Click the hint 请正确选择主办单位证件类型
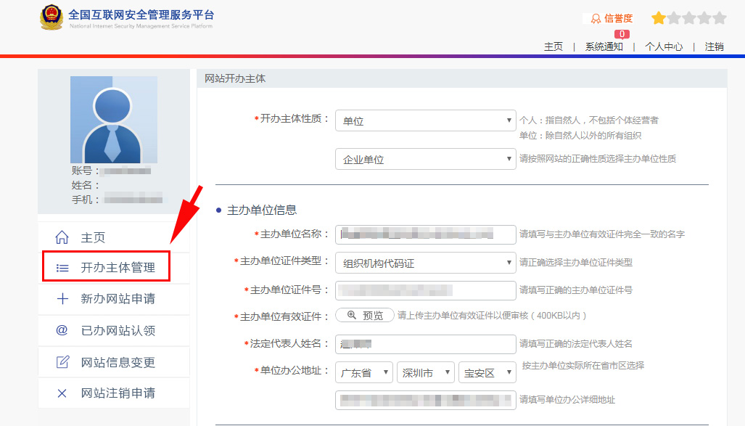 point(575,263)
